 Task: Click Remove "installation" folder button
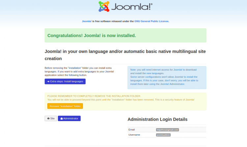click(x=65, y=106)
